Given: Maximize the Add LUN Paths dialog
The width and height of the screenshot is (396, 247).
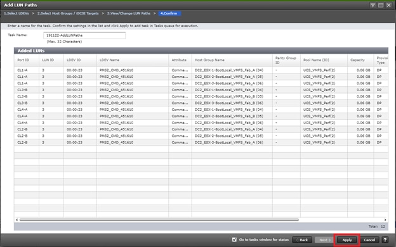Looking at the screenshot, I should pos(381,5).
